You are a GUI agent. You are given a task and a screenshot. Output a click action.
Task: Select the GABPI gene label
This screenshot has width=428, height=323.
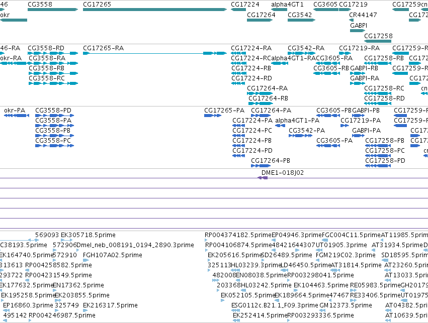(x=359, y=25)
